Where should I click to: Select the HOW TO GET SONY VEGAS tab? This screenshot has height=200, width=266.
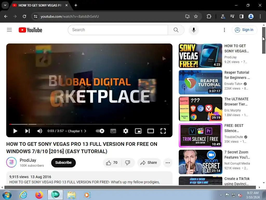(40, 5)
